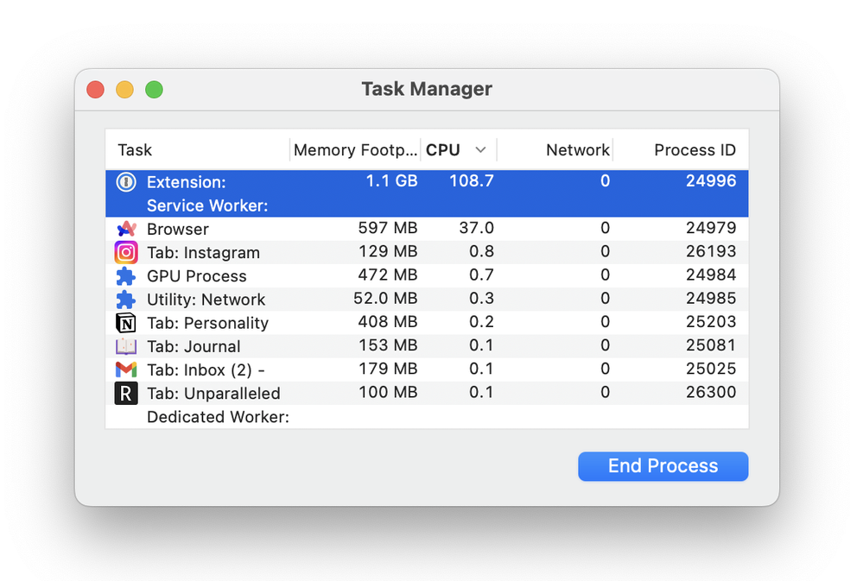Sort by Memory Footprint column header
The width and height of the screenshot is (863, 581).
pyautogui.click(x=355, y=150)
